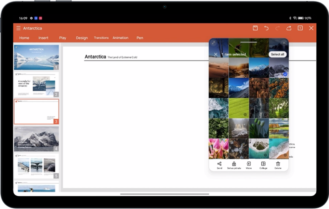Create a Collage from the selection

tap(263, 165)
